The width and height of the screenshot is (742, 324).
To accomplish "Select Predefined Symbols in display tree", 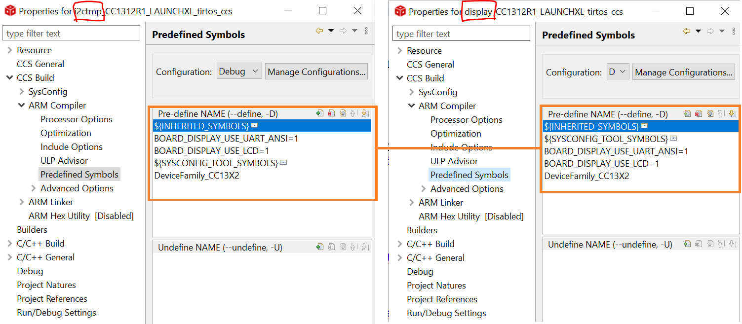I will tap(469, 175).
